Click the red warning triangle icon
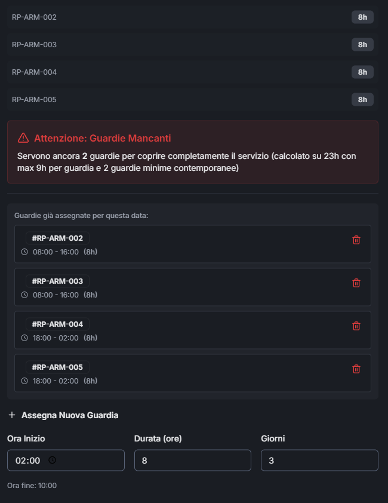The width and height of the screenshot is (388, 503). (x=23, y=138)
